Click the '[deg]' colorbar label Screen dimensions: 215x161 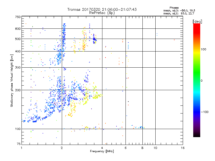(x=197, y=21)
